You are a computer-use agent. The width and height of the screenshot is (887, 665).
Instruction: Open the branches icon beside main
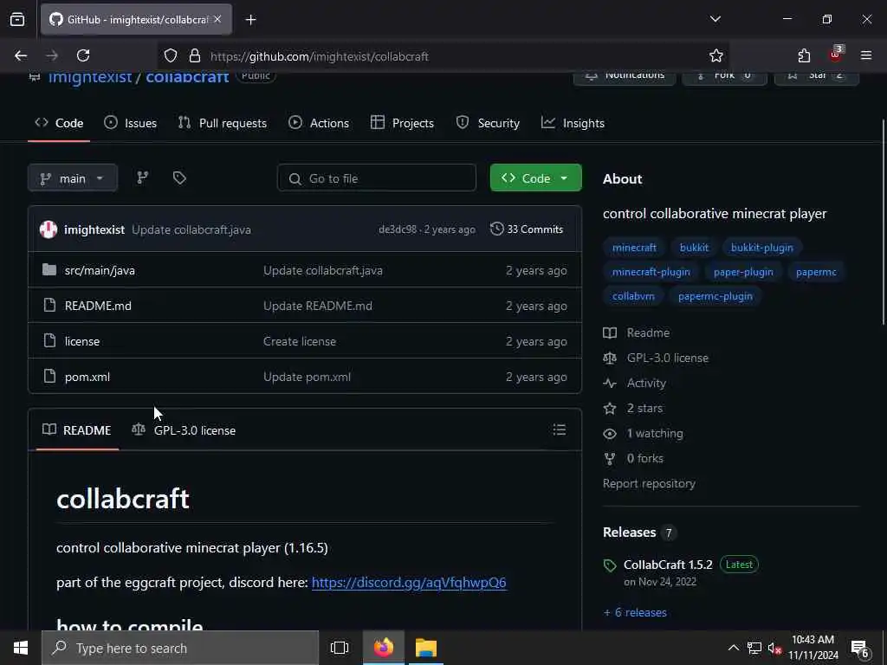[143, 178]
